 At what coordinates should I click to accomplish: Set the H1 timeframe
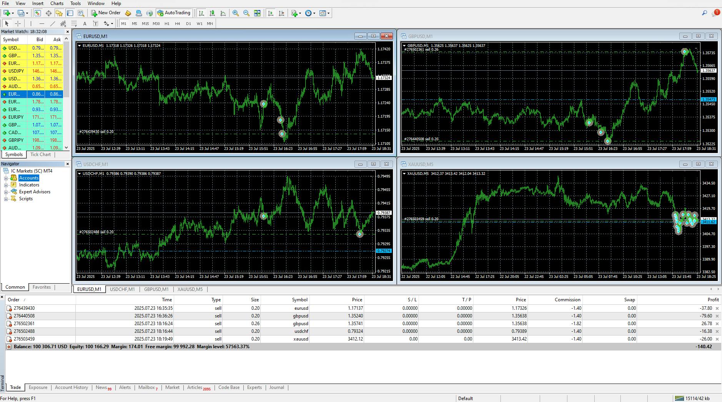(167, 23)
